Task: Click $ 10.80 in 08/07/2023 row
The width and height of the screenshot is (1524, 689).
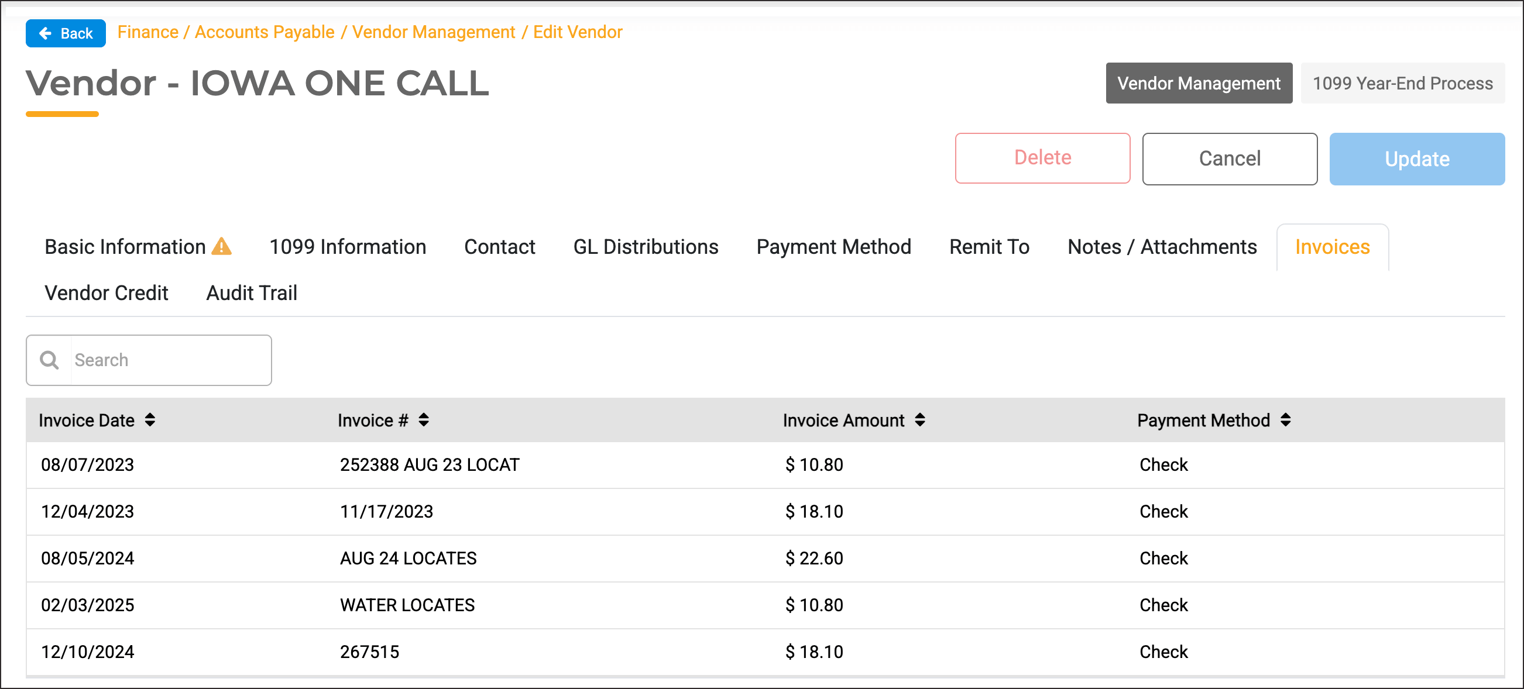Action: pos(814,465)
